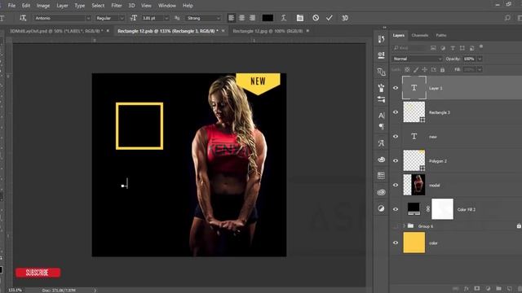Hide the model layer

point(396,185)
